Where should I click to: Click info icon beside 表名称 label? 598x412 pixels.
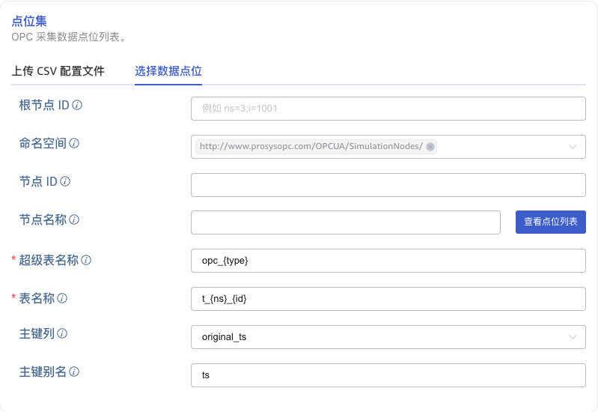(x=62, y=298)
